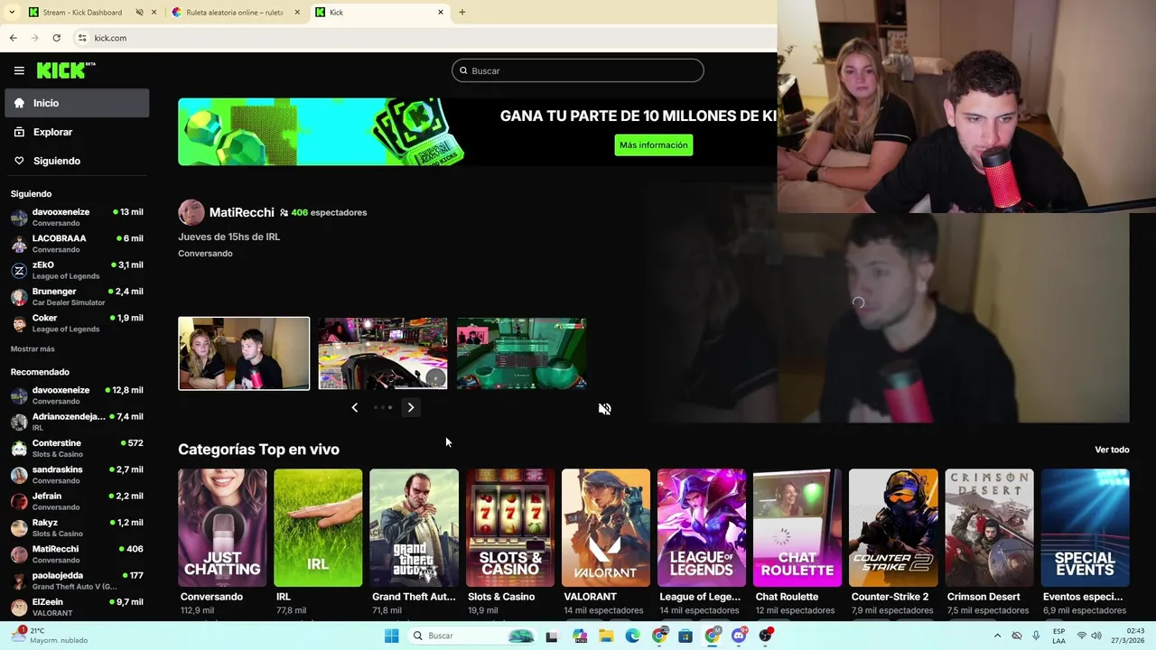This screenshot has width=1156, height=650.
Task: Open a new browser tab
Action: tap(462, 13)
